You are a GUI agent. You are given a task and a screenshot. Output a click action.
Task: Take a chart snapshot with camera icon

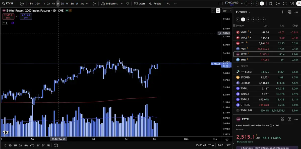coord(292,4)
